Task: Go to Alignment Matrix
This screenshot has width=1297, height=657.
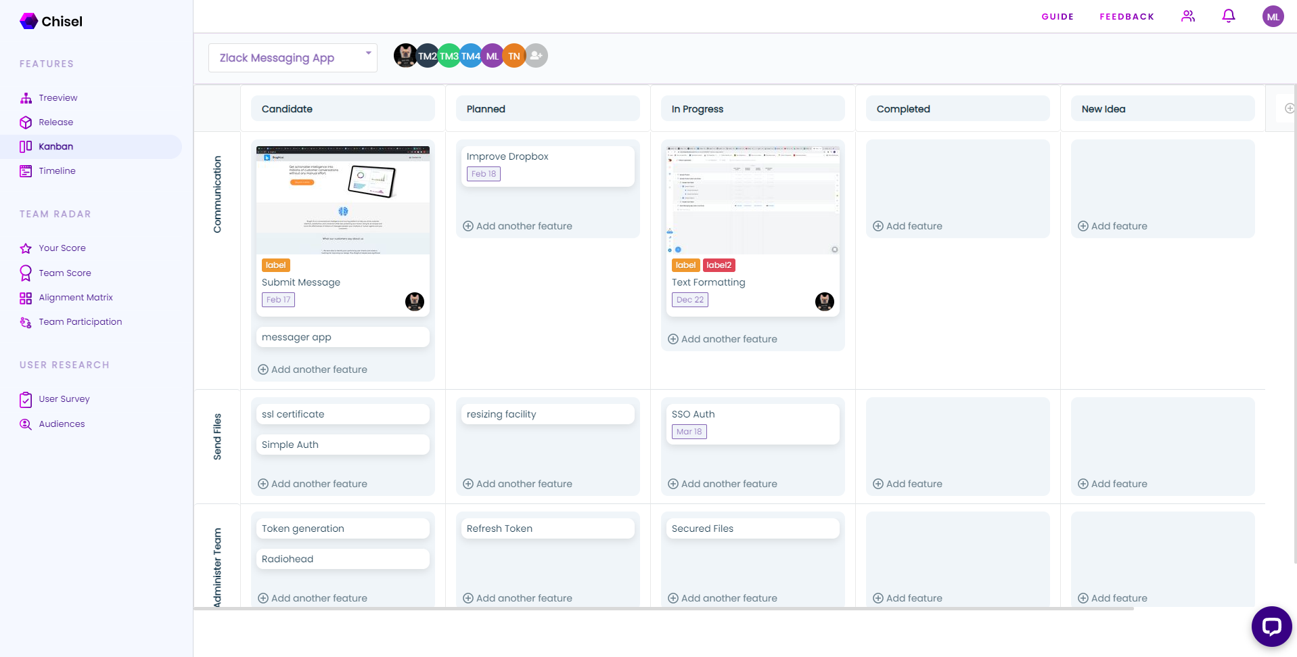Action: 75,298
